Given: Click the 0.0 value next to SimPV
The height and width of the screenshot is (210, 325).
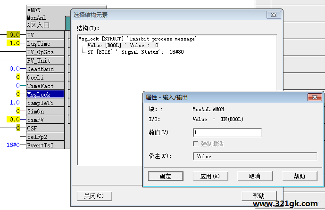Looking at the screenshot, I should click(14, 120).
